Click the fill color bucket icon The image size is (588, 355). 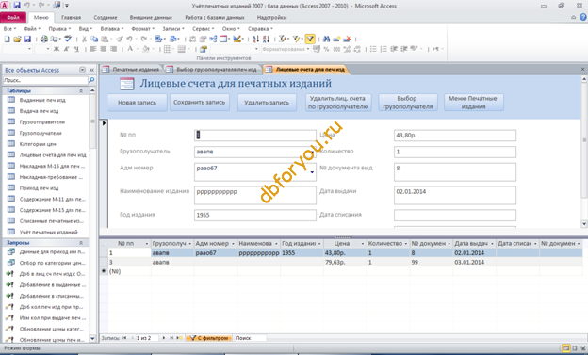(146, 49)
